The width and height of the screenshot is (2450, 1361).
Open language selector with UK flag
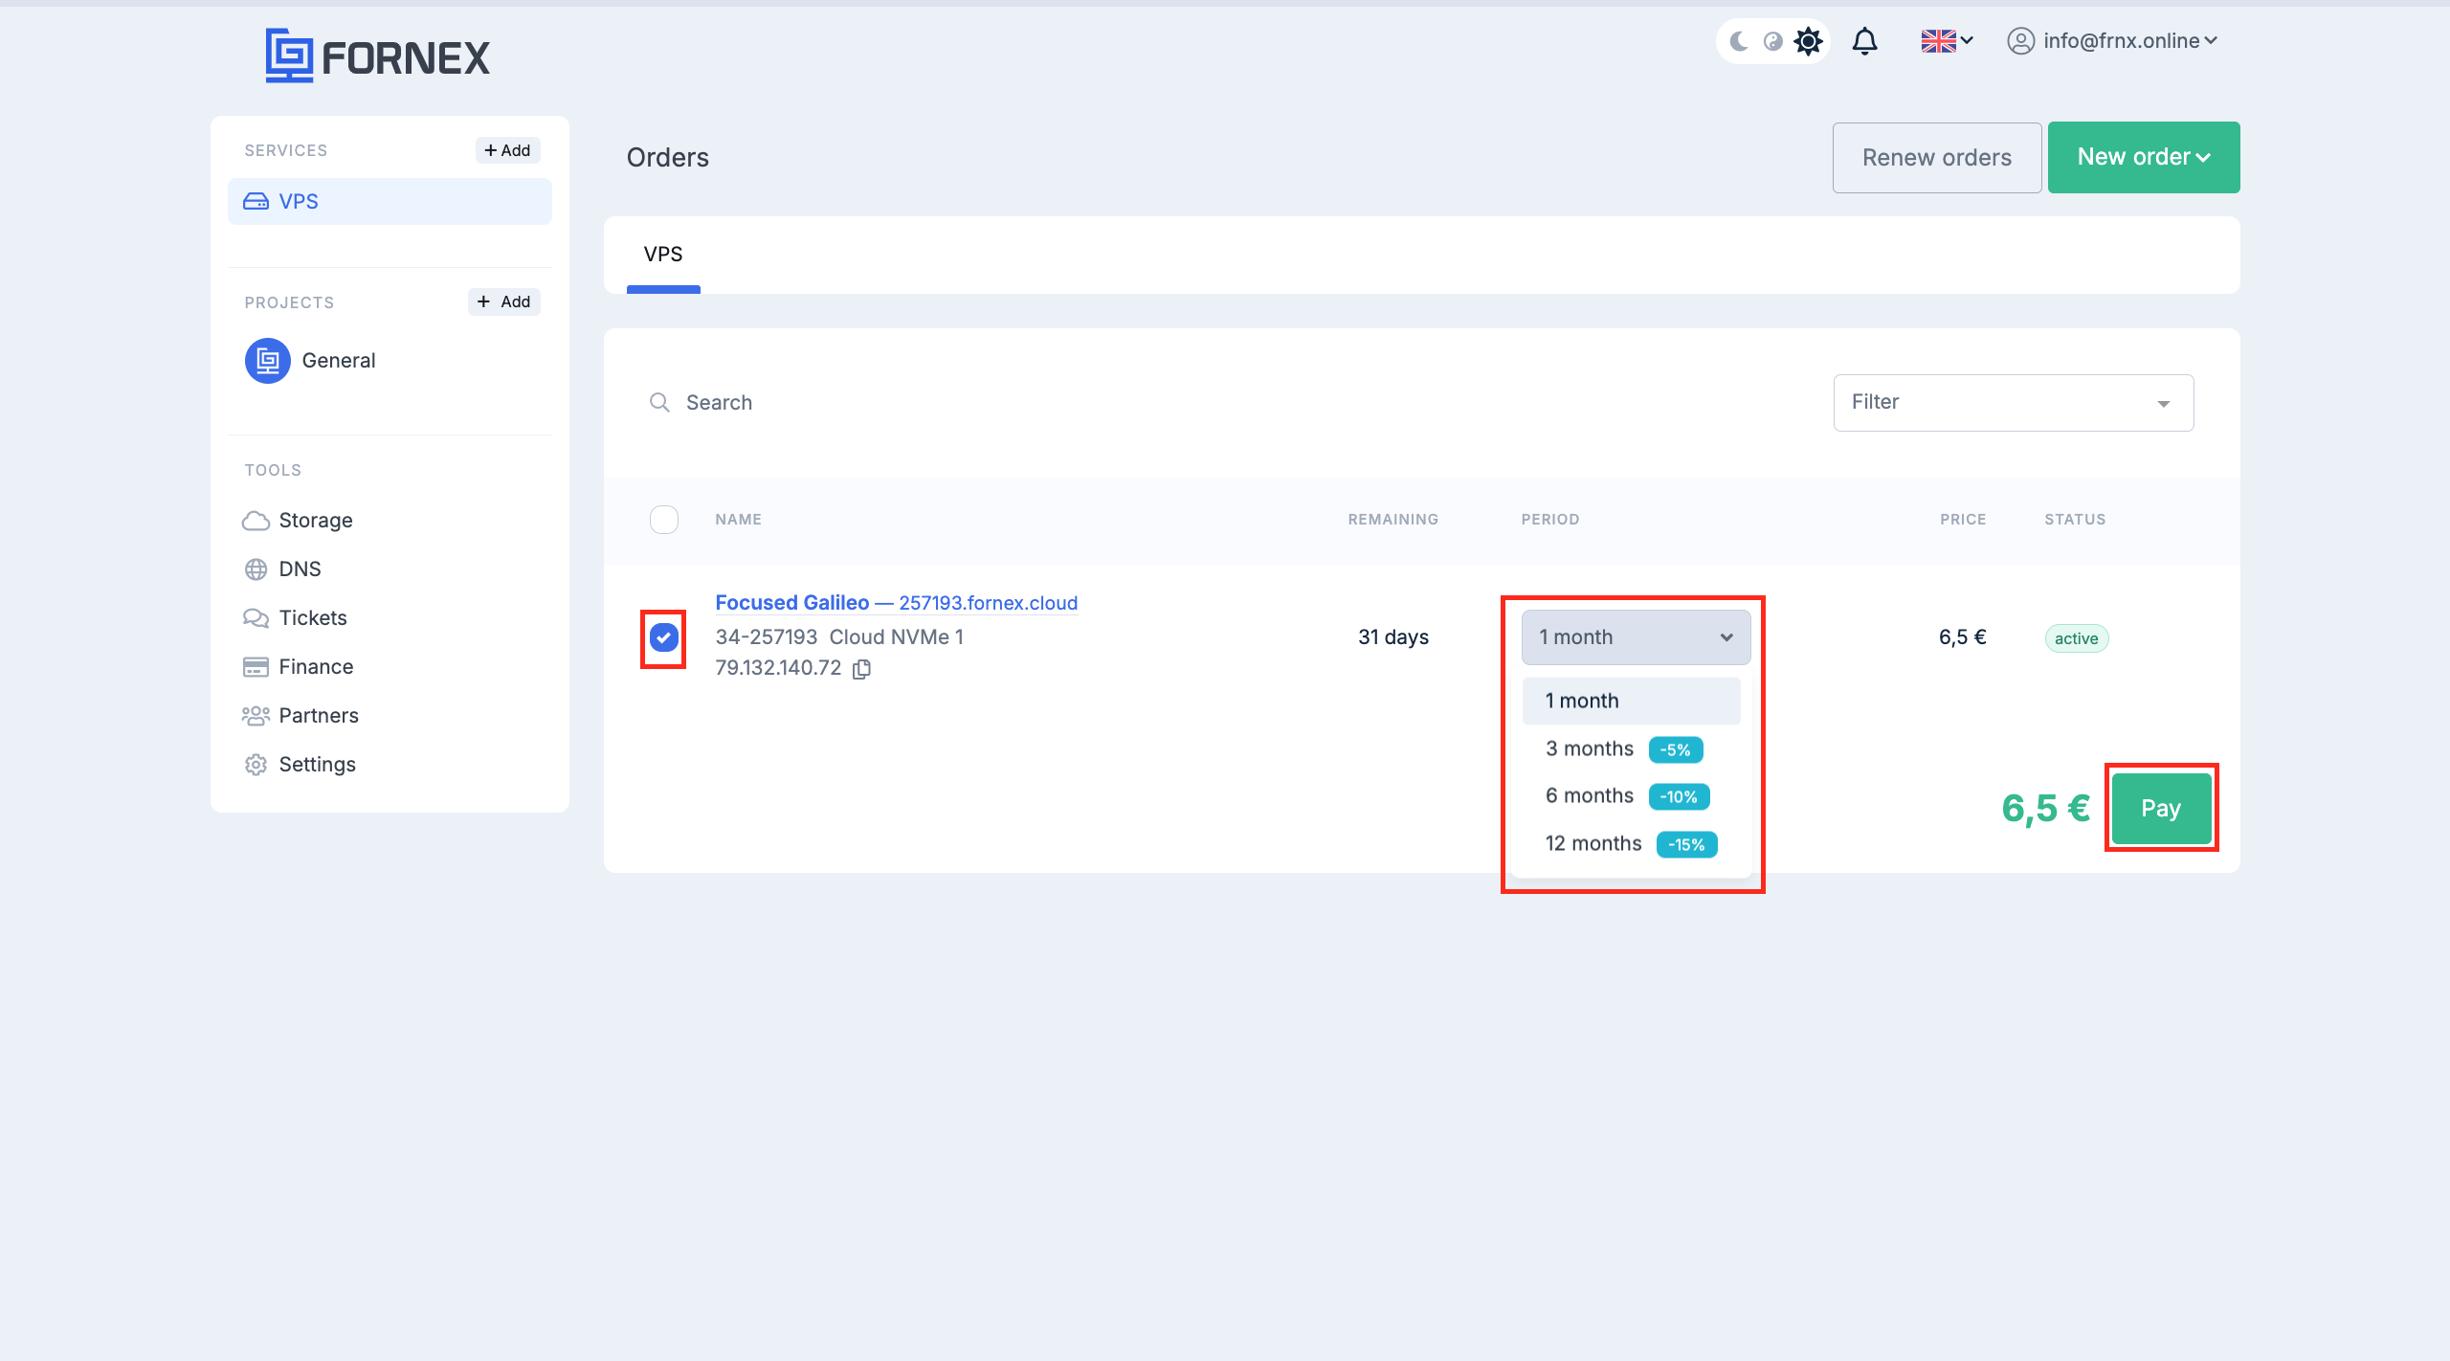pyautogui.click(x=1947, y=41)
